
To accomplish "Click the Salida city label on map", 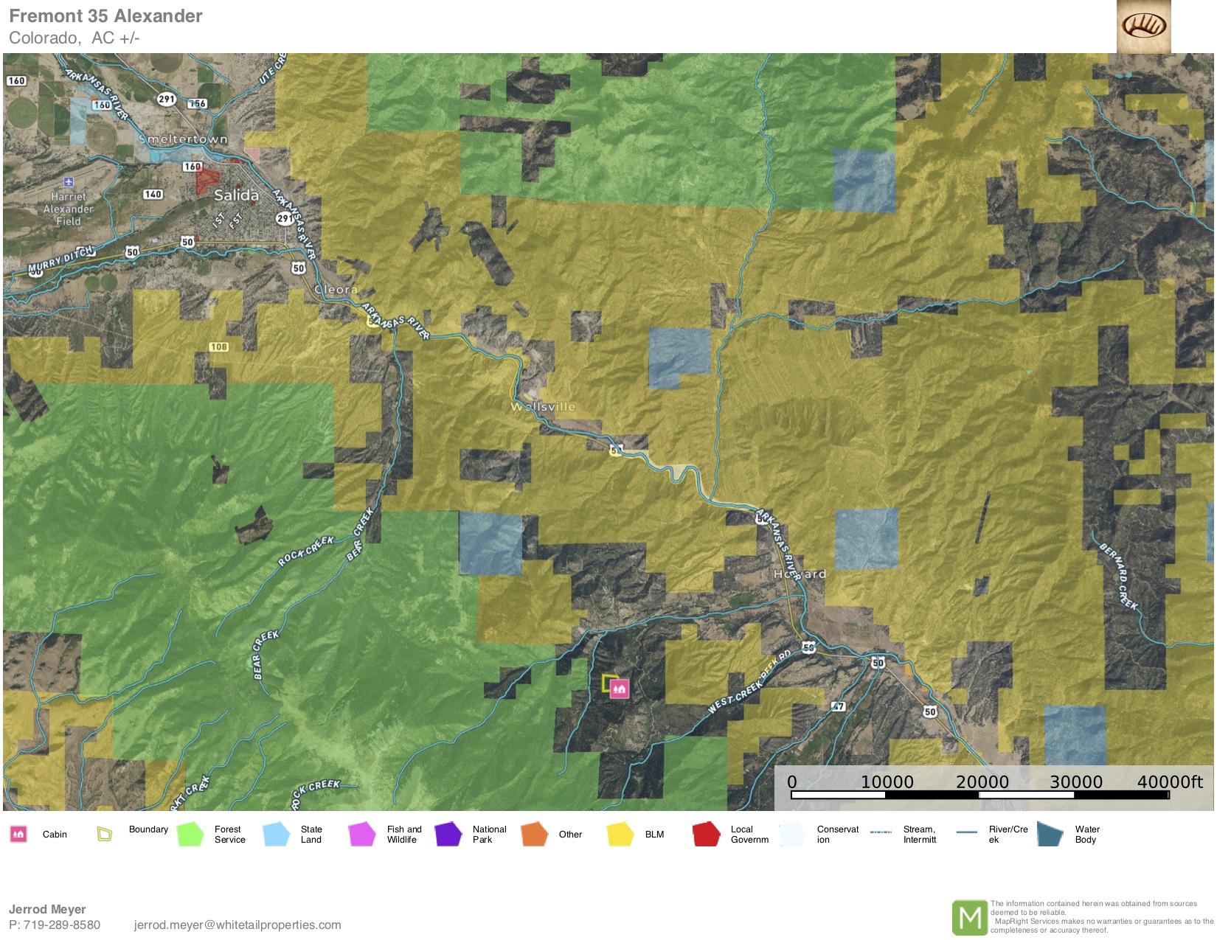I will tap(236, 195).
